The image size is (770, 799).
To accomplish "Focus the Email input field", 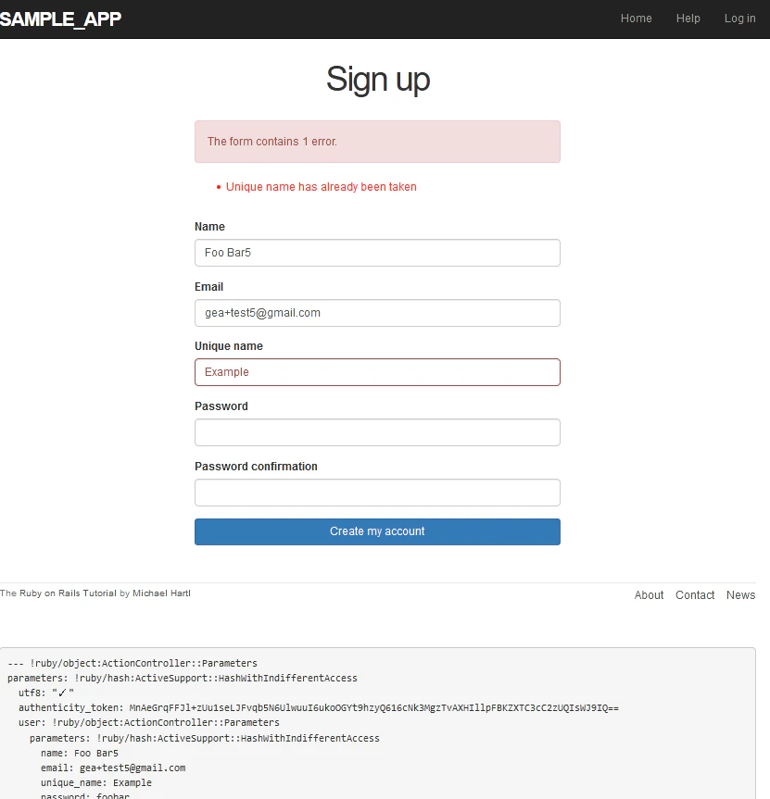I will pyautogui.click(x=377, y=313).
